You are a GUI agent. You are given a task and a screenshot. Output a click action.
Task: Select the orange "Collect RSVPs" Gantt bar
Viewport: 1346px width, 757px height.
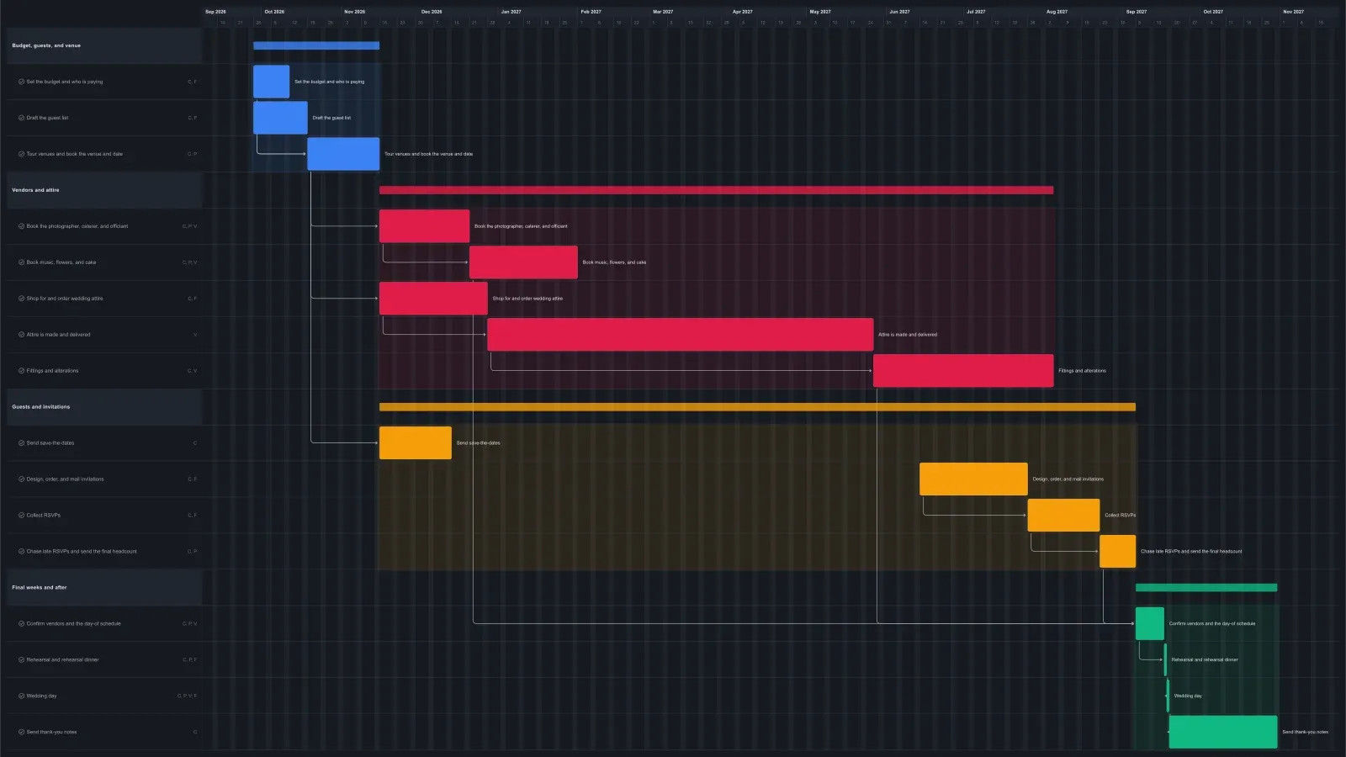click(1063, 516)
